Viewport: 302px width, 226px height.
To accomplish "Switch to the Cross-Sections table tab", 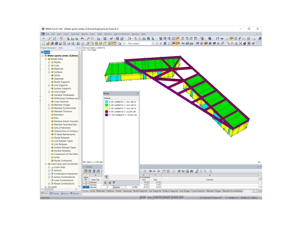I will pos(198,191).
